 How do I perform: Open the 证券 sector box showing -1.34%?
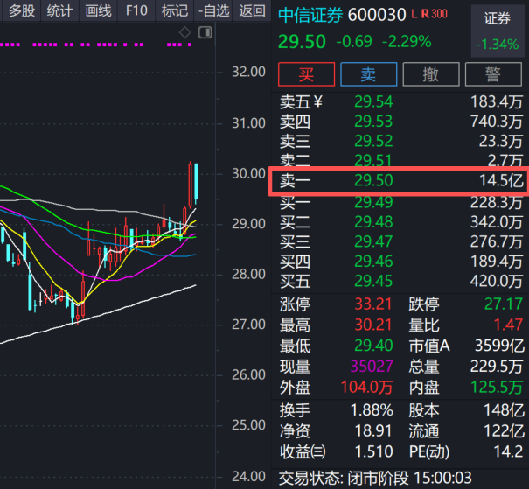[497, 31]
